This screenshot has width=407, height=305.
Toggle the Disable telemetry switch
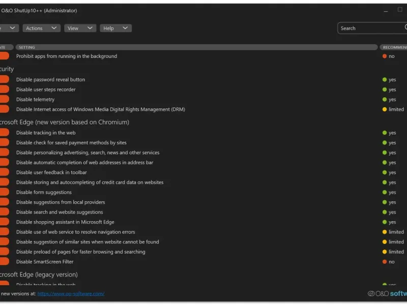point(5,99)
